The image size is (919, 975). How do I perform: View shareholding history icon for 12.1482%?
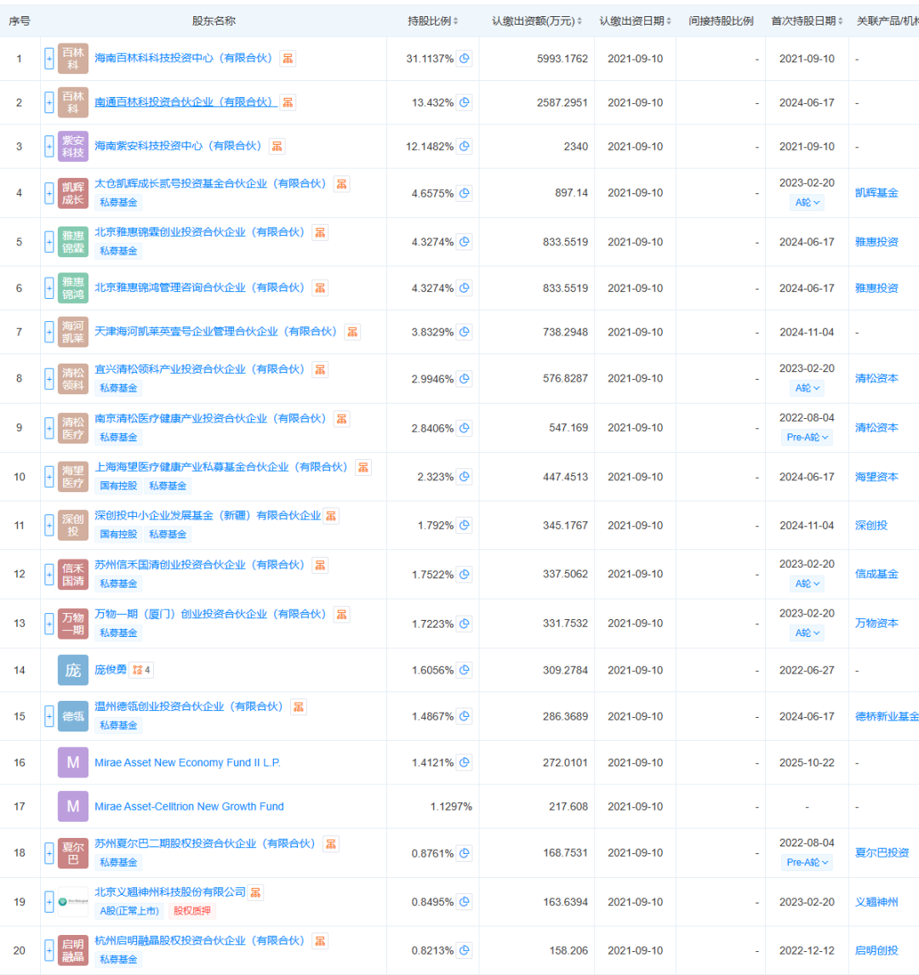point(464,146)
